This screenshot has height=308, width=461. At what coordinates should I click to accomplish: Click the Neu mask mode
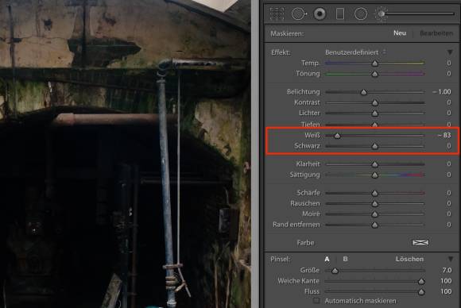click(x=400, y=33)
